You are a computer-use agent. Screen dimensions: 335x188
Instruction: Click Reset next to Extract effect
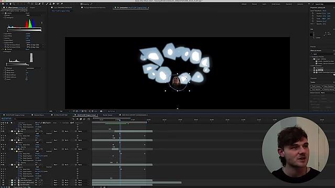[27, 49]
